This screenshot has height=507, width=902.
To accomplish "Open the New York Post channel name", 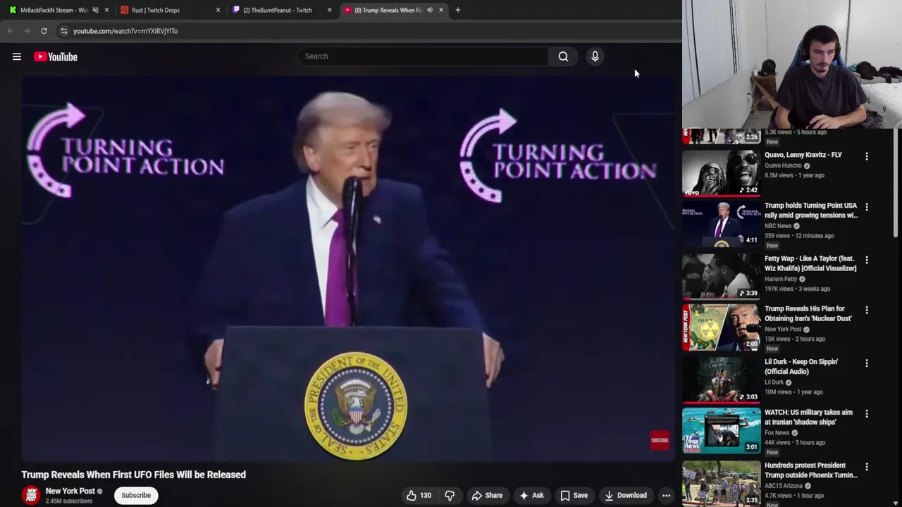I will pos(70,491).
